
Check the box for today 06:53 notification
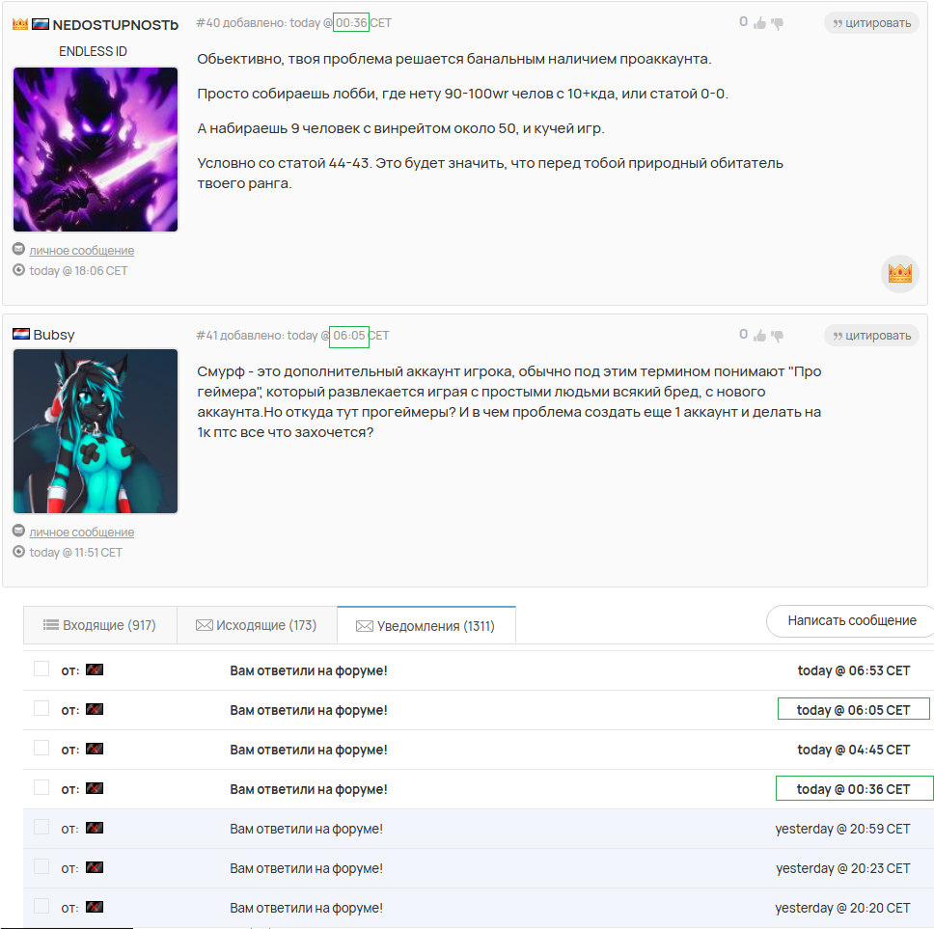(x=41, y=669)
